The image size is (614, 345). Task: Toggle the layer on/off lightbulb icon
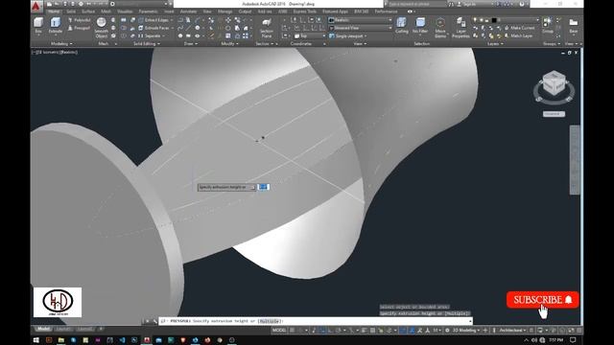coord(476,20)
